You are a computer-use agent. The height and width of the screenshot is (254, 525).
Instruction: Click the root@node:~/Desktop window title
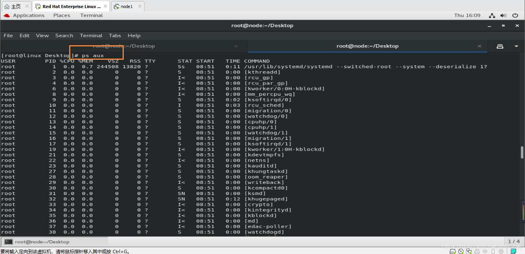(x=262, y=26)
